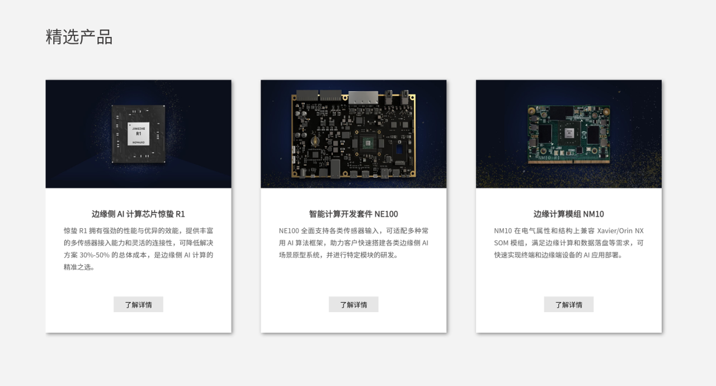Open the 惊蛰 R1 chip product image
The image size is (716, 386).
[x=138, y=134]
